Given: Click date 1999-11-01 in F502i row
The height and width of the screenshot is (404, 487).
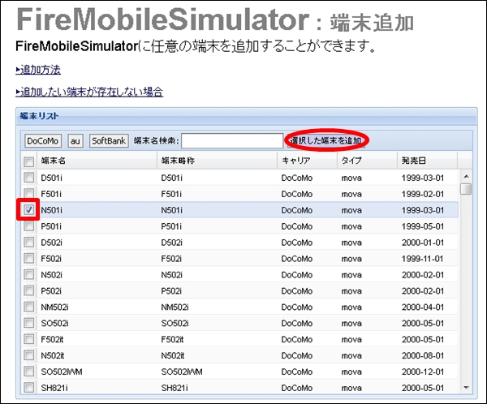Looking at the screenshot, I should pos(423,259).
